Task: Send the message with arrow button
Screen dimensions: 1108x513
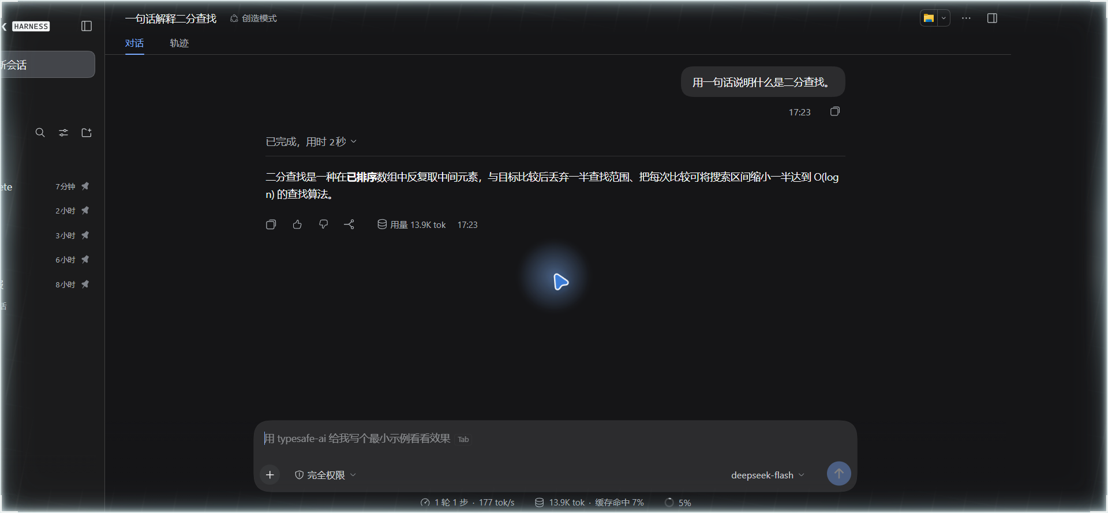Action: click(x=839, y=474)
